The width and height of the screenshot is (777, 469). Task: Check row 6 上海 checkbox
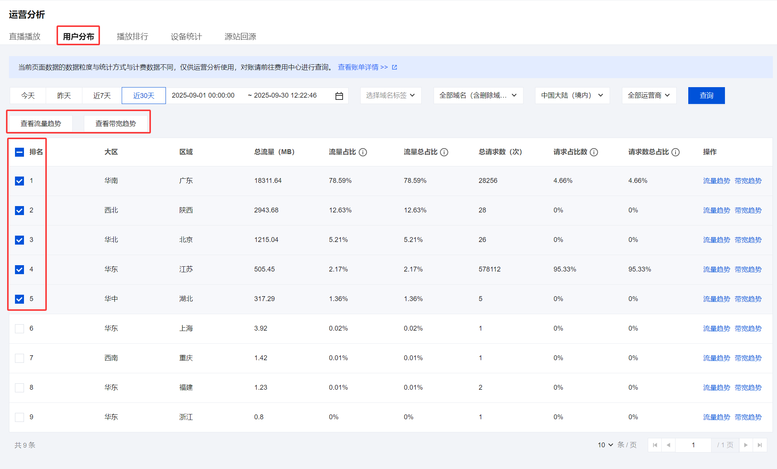pos(19,329)
